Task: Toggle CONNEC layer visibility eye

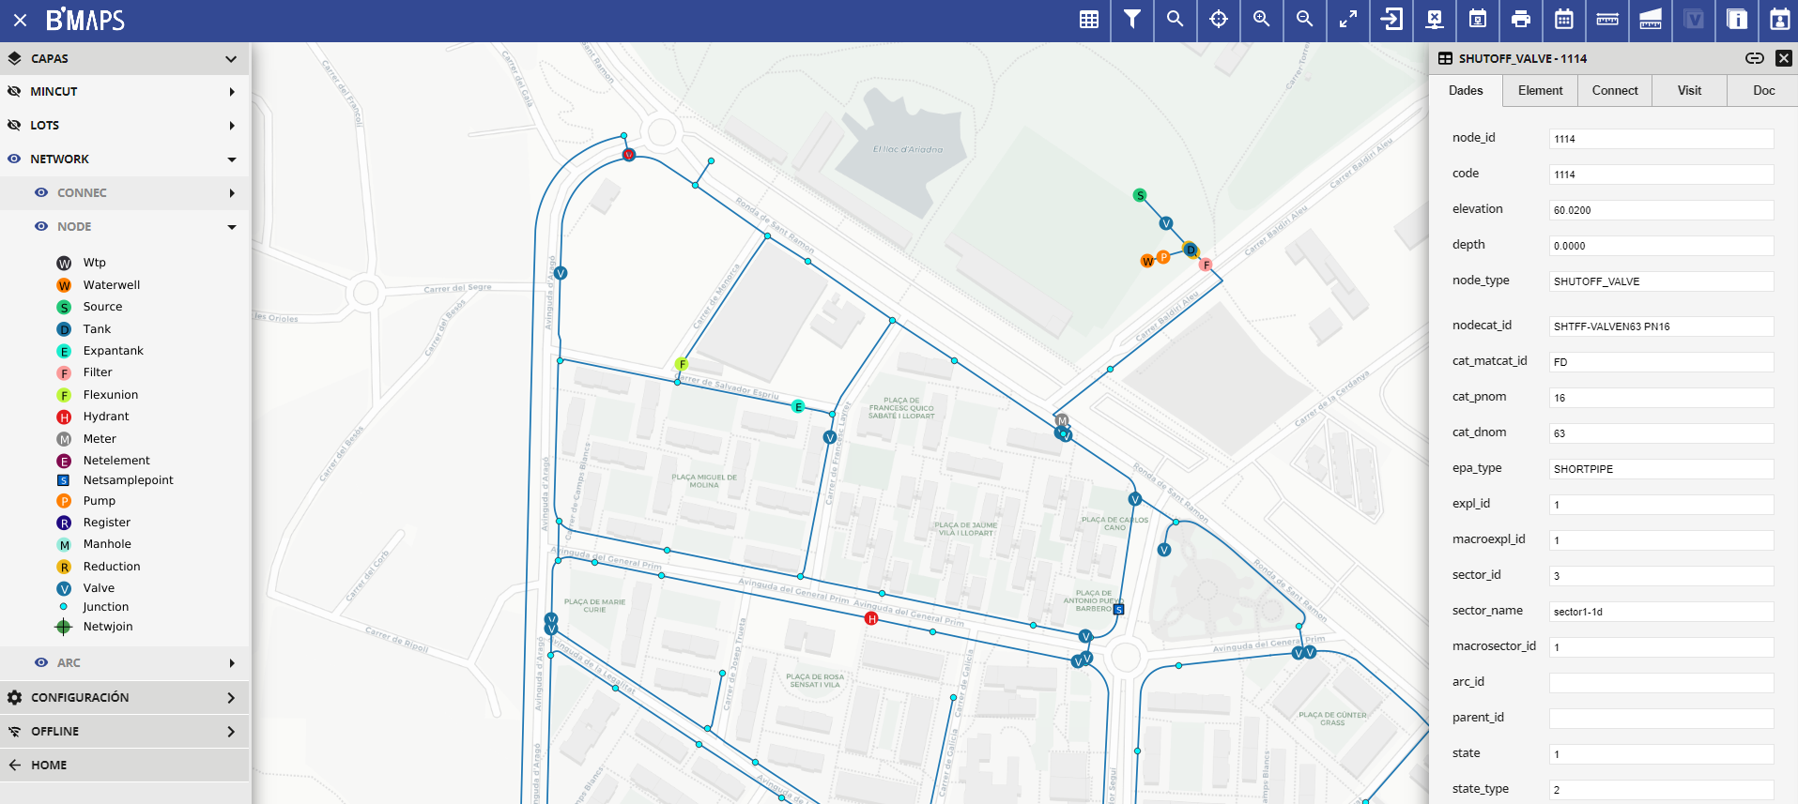Action: click(41, 192)
